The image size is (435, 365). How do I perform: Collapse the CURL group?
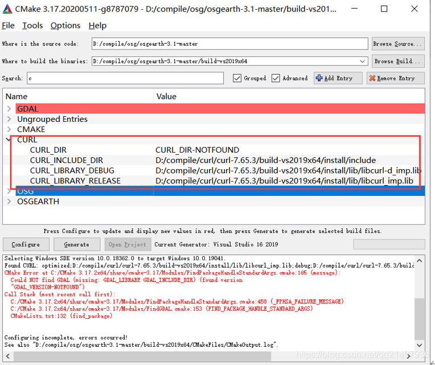coord(8,140)
